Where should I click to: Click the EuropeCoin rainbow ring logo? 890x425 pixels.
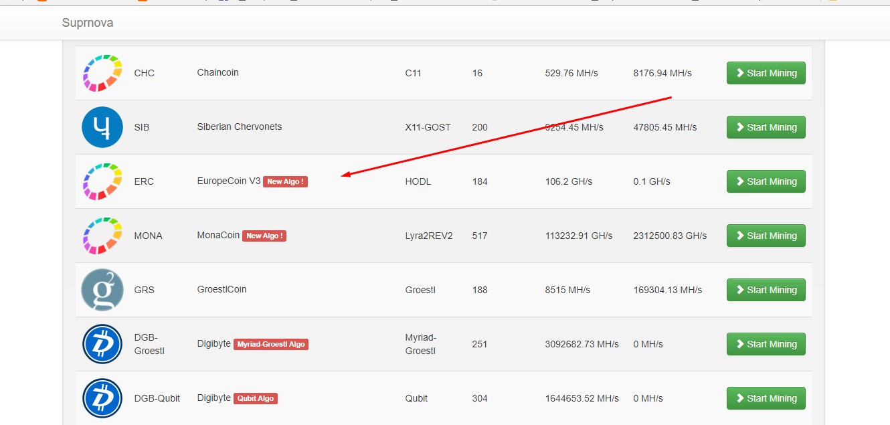[x=102, y=181]
